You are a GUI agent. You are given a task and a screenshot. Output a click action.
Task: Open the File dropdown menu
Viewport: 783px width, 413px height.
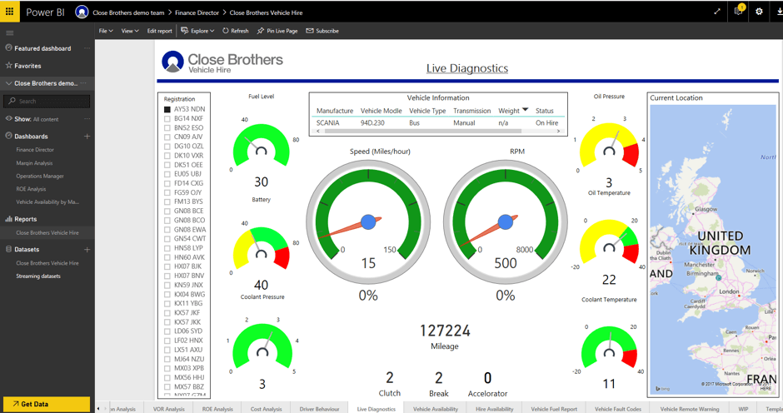coord(106,31)
